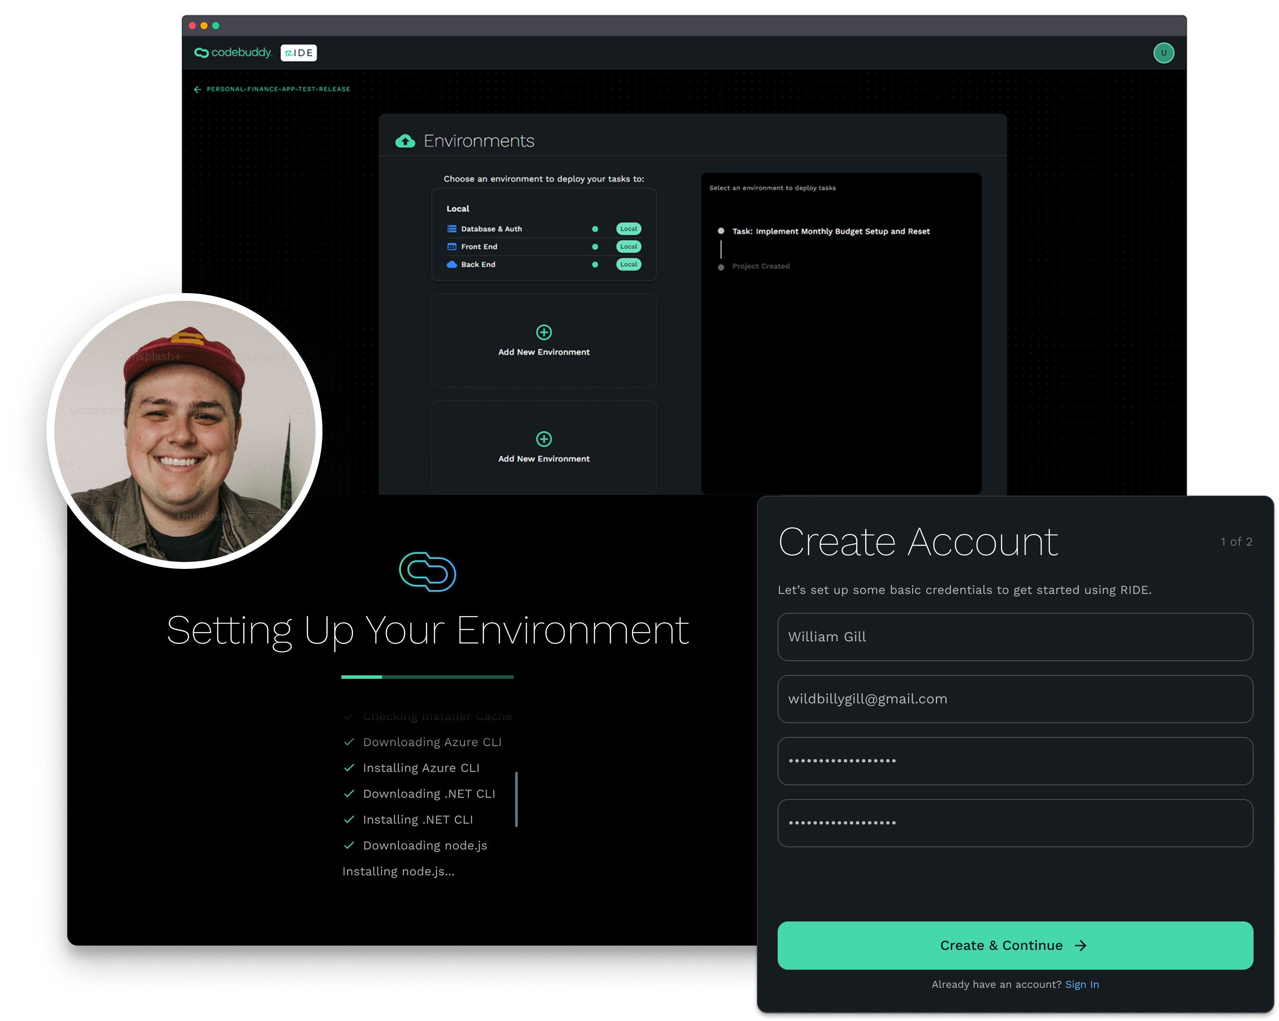
Task: Follow the Sign In link
Action: (1082, 984)
